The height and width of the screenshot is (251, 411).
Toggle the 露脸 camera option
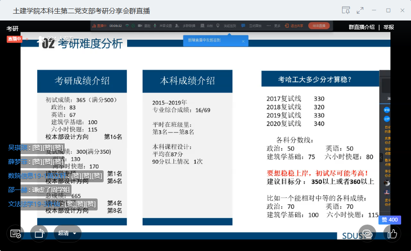coord(144,26)
